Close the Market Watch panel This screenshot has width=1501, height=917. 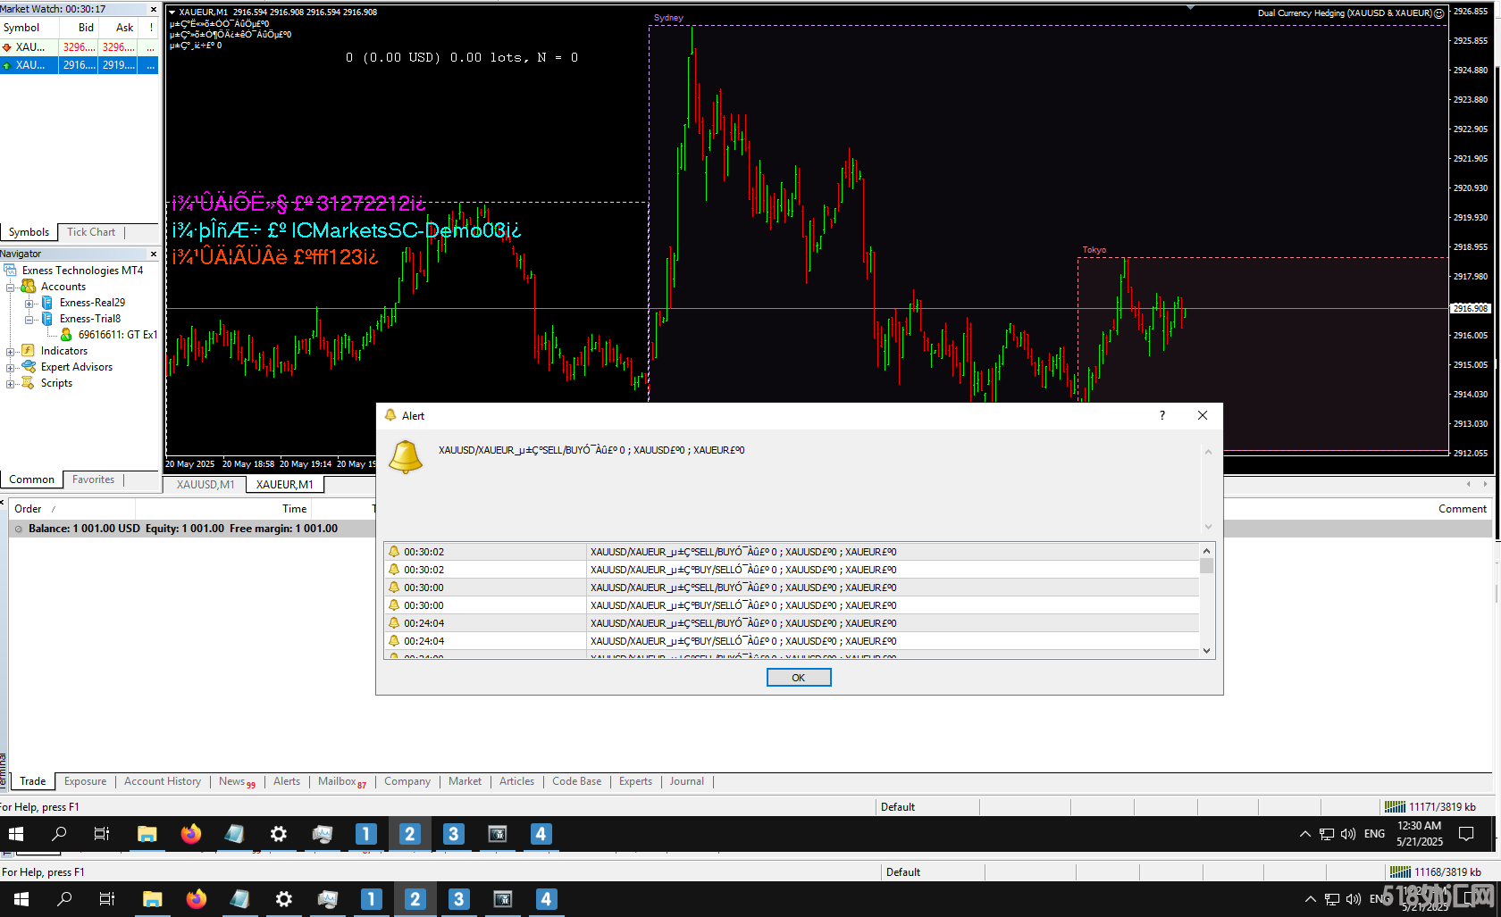154,9
